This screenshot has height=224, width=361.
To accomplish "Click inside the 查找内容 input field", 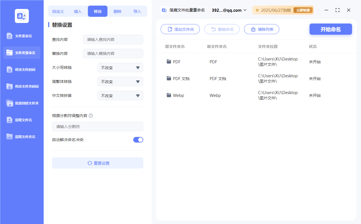I will 113,39.
